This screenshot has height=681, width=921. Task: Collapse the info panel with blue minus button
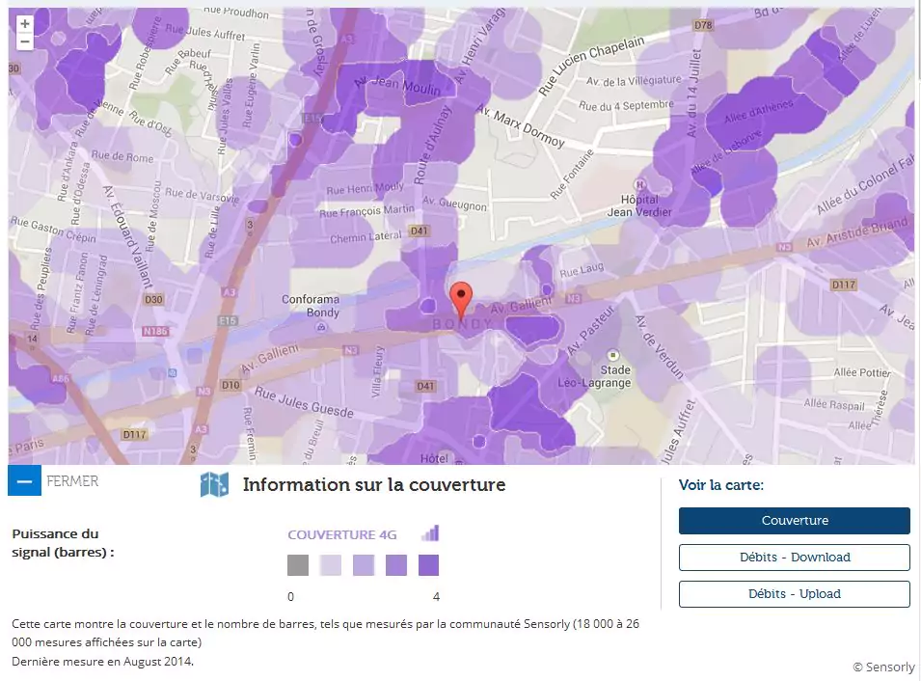pos(25,480)
